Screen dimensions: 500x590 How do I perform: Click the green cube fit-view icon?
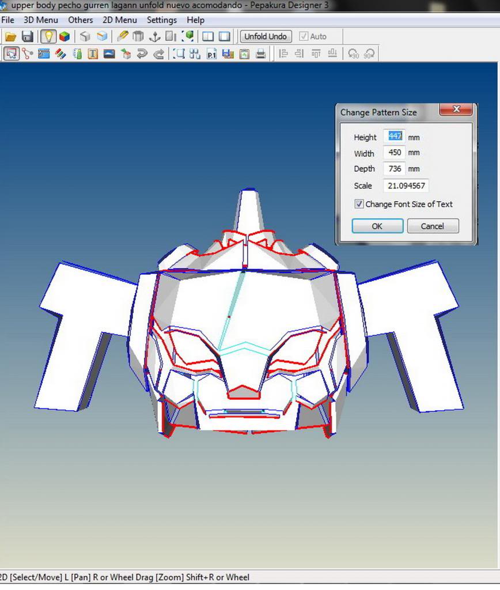pyautogui.click(x=188, y=36)
